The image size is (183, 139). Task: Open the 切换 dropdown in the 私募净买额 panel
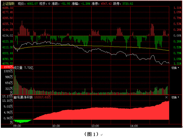[175, 97]
